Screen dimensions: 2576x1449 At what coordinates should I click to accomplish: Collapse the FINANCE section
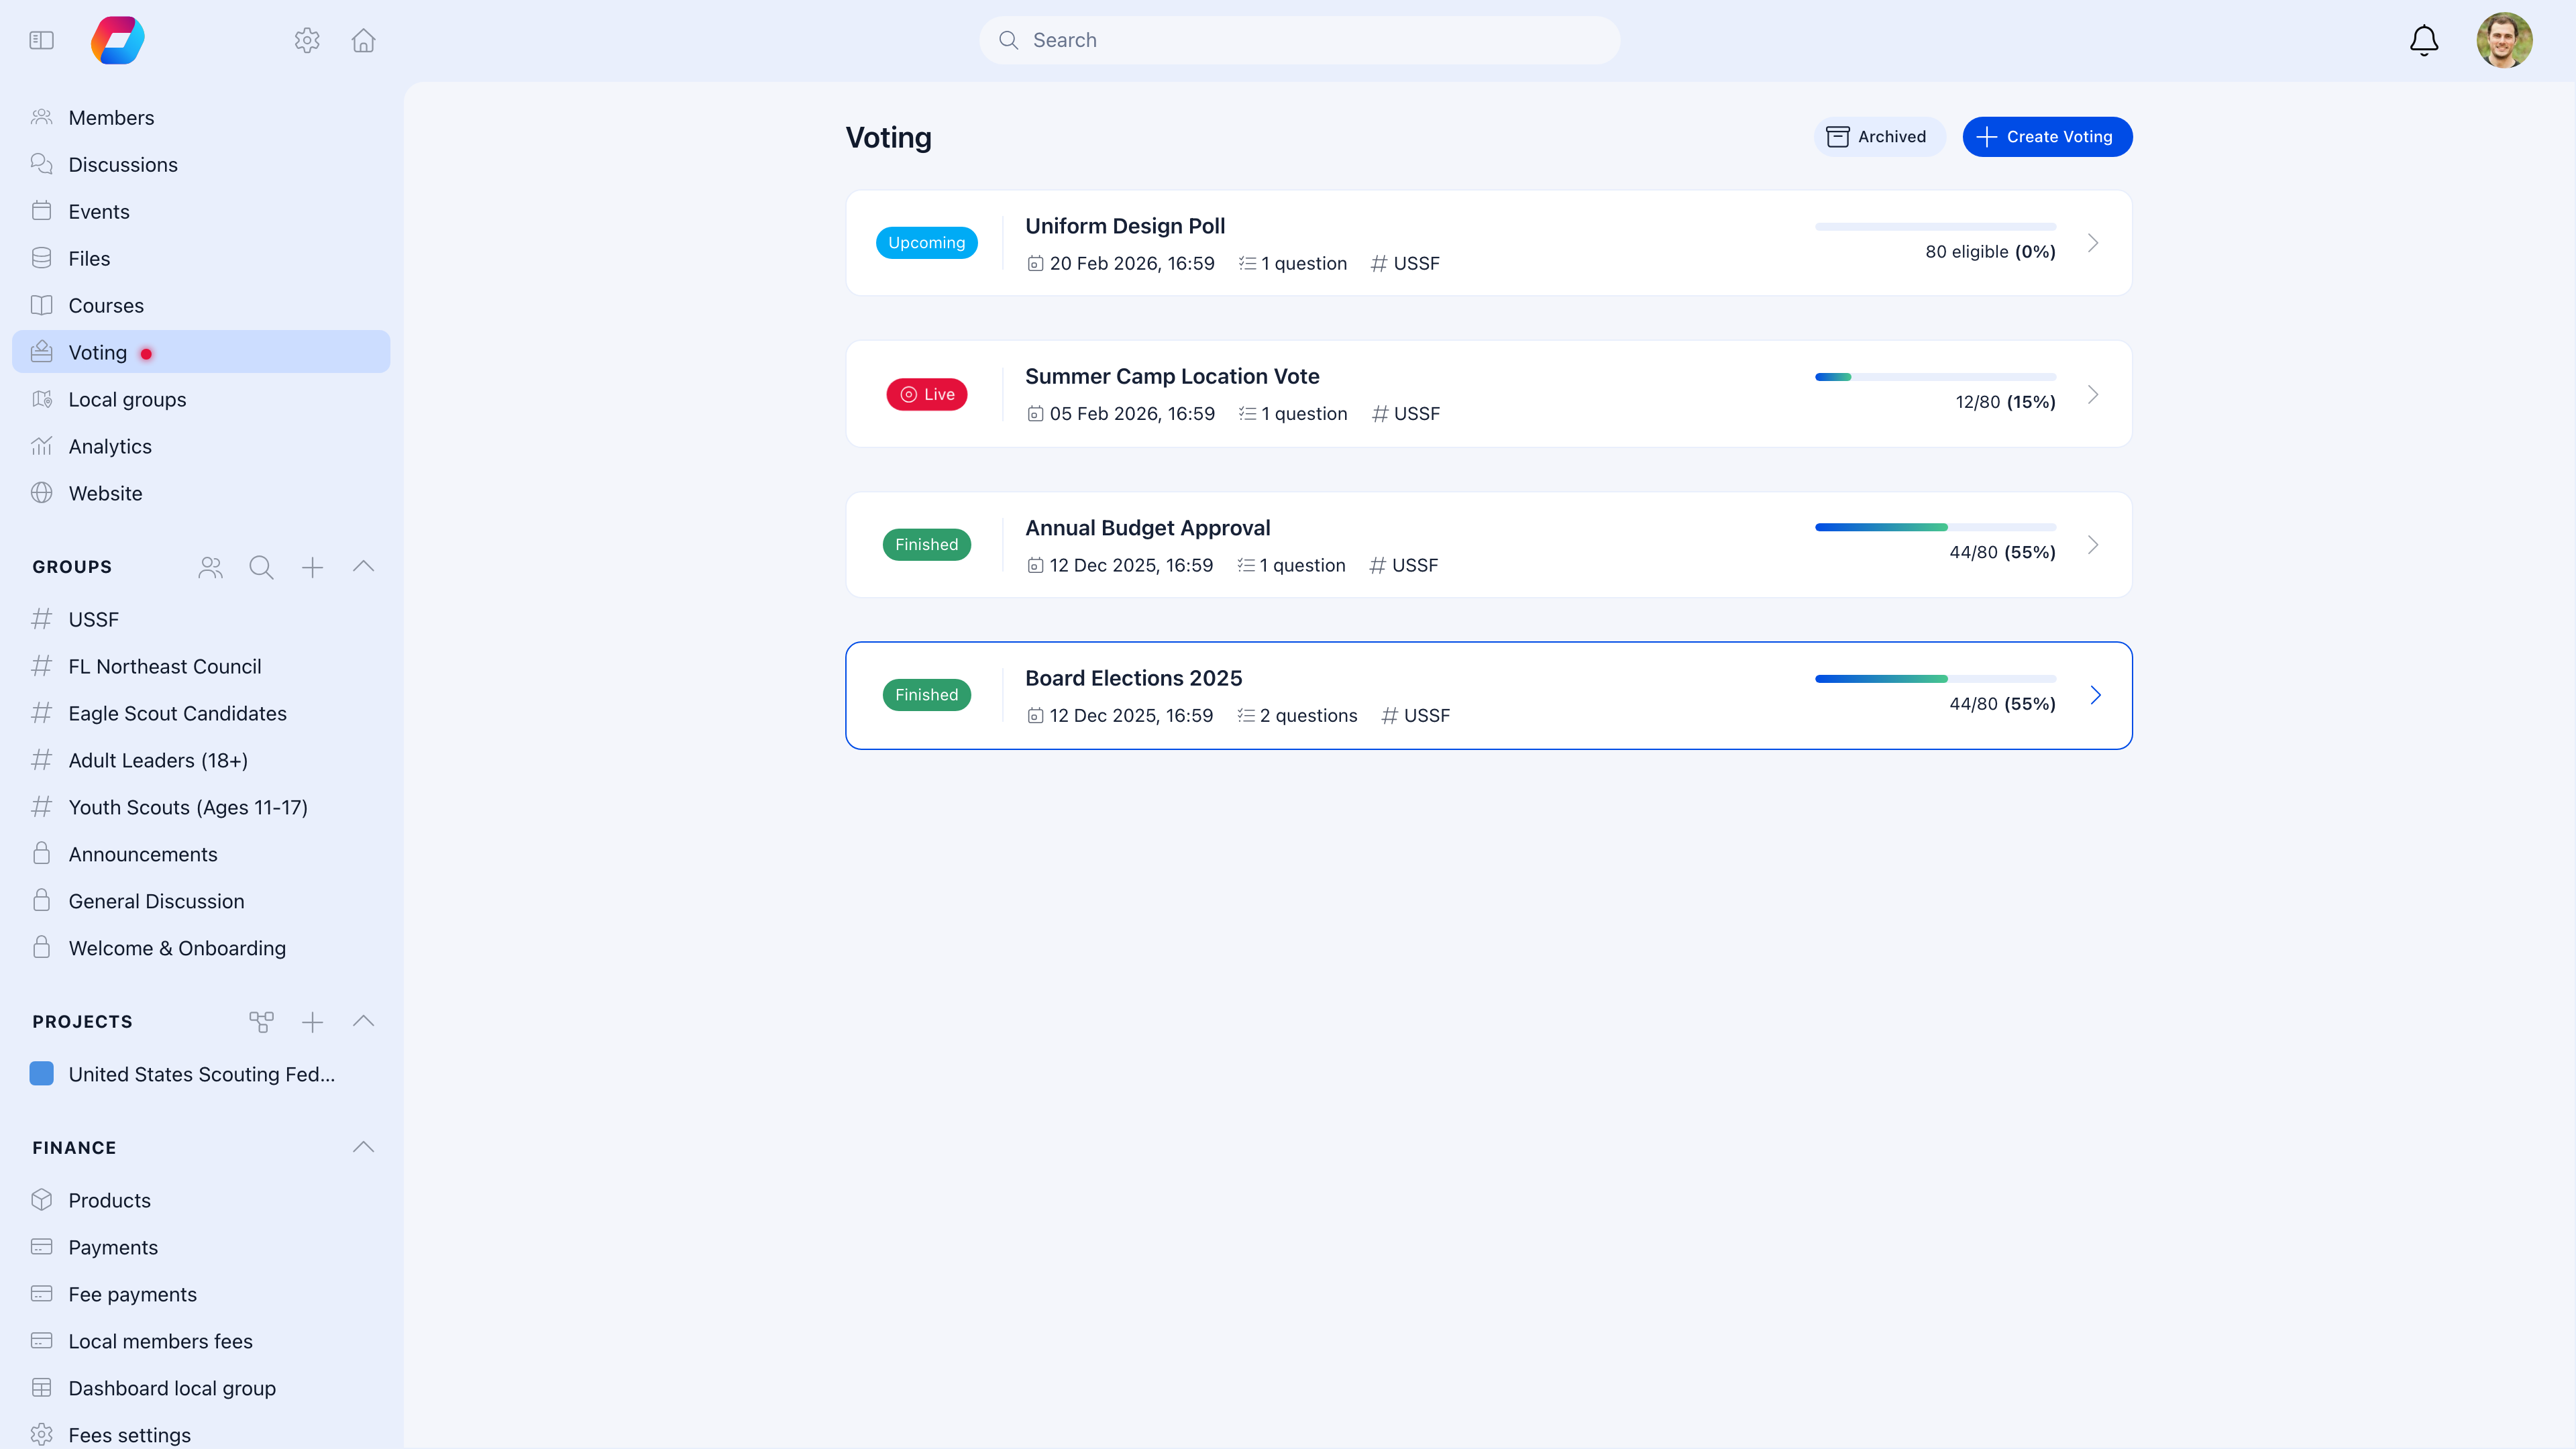click(x=363, y=1147)
